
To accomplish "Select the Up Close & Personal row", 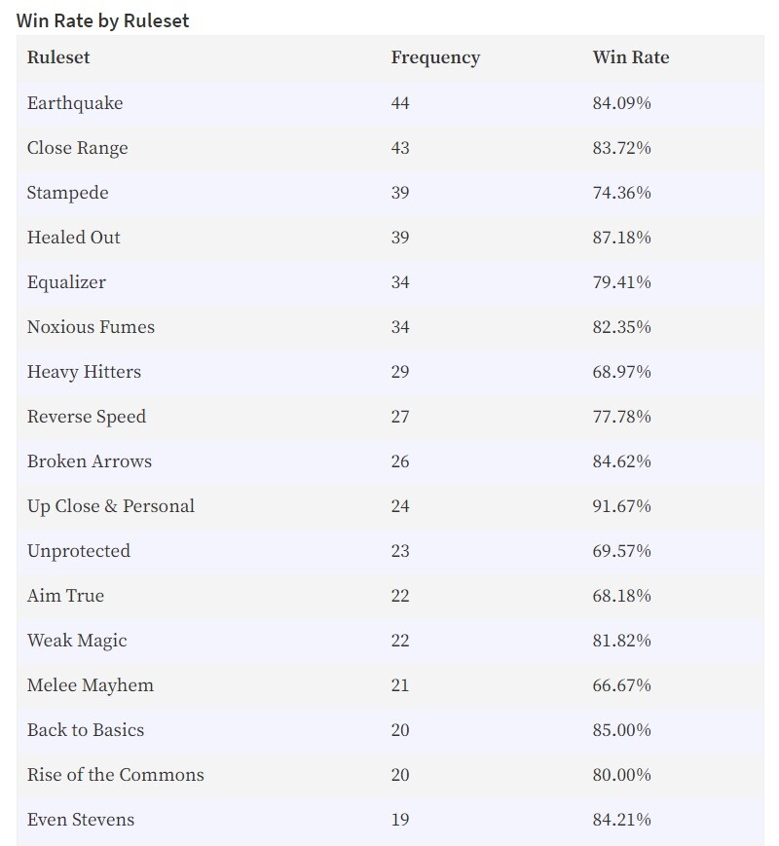I will pyautogui.click(x=389, y=506).
